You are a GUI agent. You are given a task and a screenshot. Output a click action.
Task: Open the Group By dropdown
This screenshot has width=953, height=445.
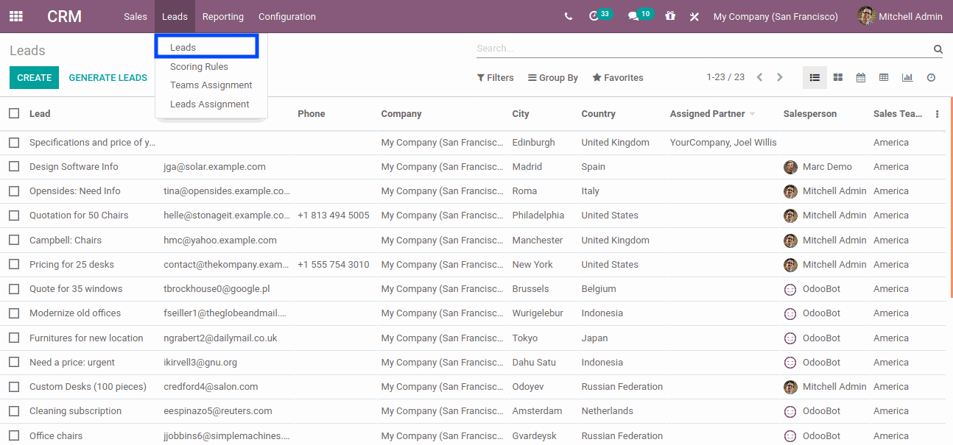pyautogui.click(x=552, y=77)
